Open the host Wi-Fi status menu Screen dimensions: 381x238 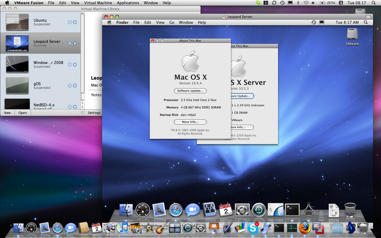click(x=306, y=3)
